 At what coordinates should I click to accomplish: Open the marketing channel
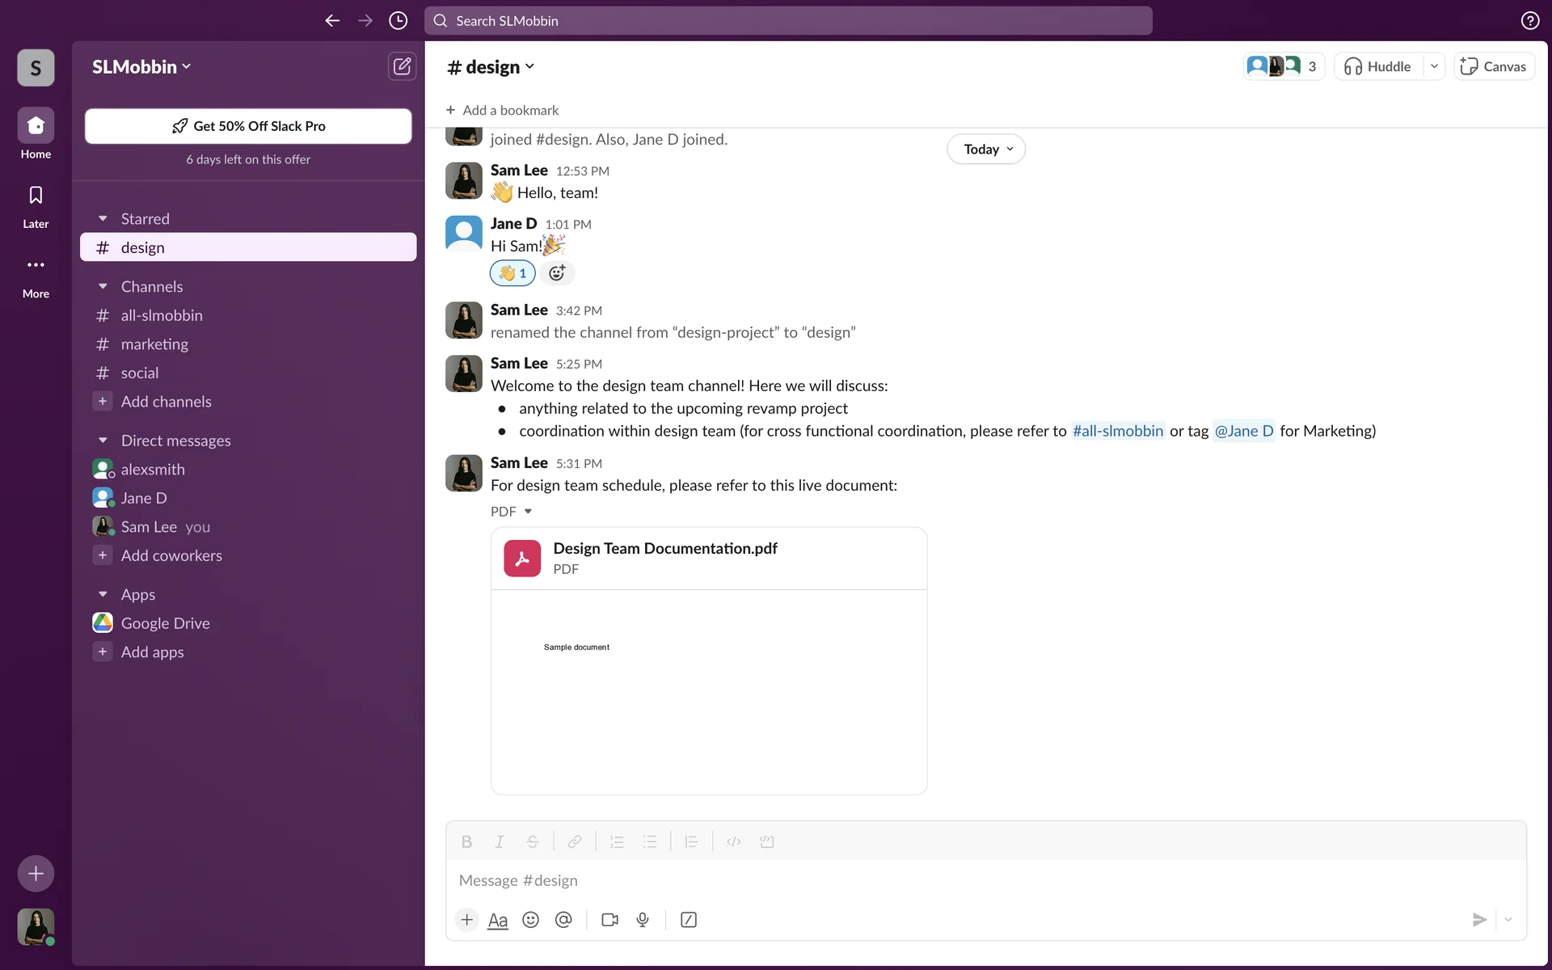coord(154,344)
